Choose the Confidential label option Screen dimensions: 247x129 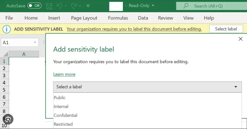click(x=66, y=115)
